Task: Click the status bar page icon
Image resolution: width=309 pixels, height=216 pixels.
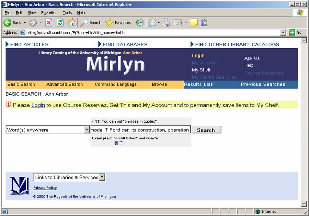Action: tap(5, 212)
